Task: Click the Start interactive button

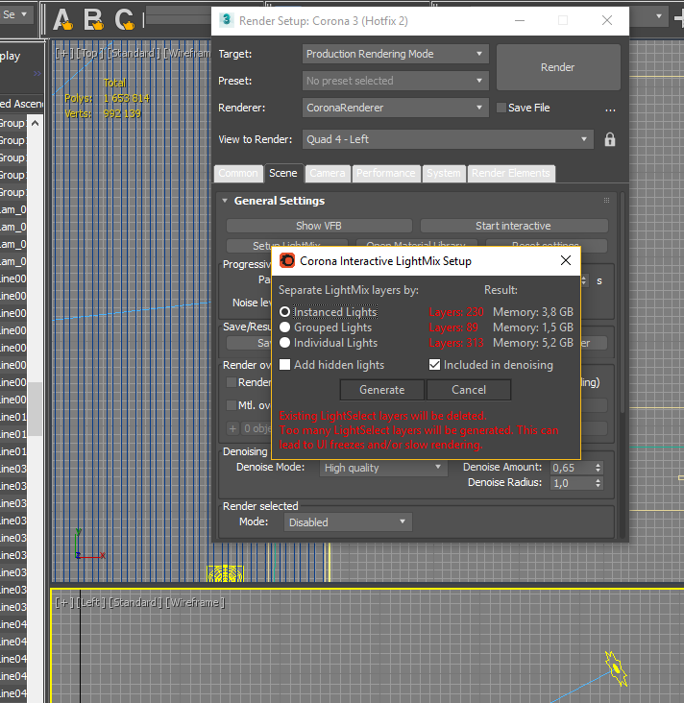Action: pos(514,226)
